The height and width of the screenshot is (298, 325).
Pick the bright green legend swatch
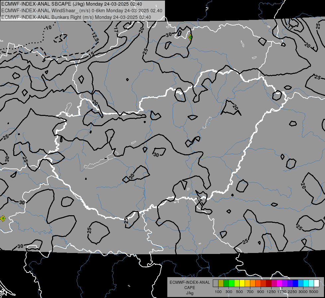click(231, 283)
